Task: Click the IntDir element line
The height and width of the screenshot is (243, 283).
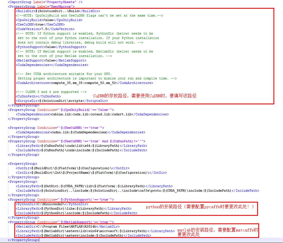Action: pos(91,173)
